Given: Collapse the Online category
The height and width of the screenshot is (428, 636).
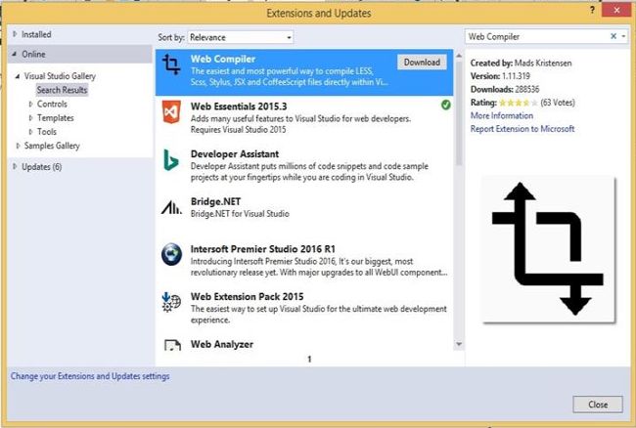Looking at the screenshot, I should [x=15, y=54].
